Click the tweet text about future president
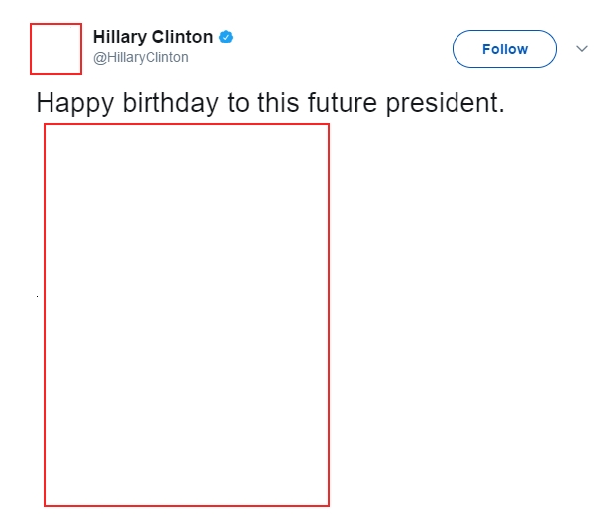609x515 pixels. coord(270,103)
